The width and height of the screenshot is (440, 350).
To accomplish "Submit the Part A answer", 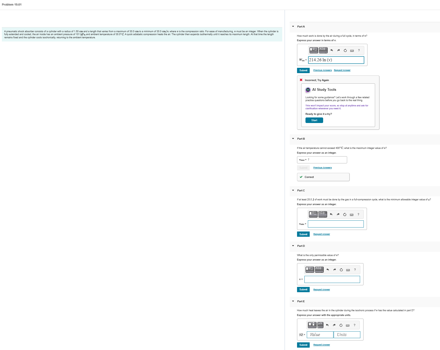I will pyautogui.click(x=303, y=70).
